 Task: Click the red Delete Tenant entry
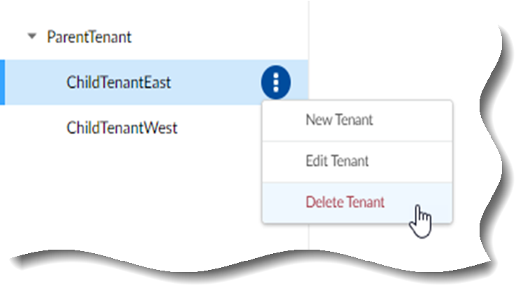point(345,202)
